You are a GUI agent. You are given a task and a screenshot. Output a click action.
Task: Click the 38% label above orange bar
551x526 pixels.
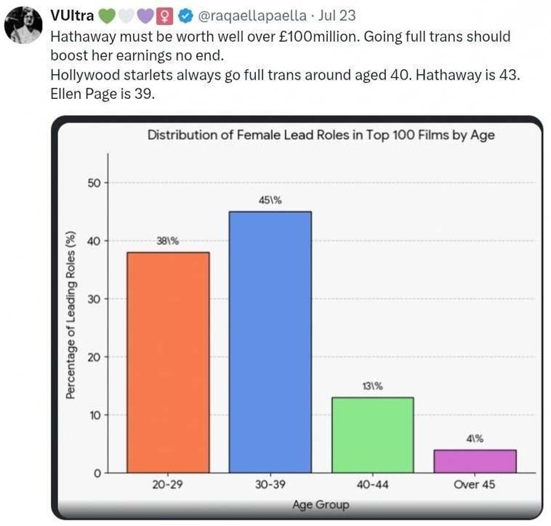tap(168, 241)
